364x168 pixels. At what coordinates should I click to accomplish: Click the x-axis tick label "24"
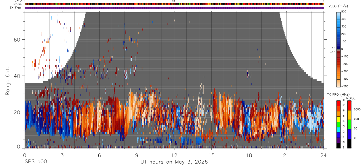click(324, 155)
